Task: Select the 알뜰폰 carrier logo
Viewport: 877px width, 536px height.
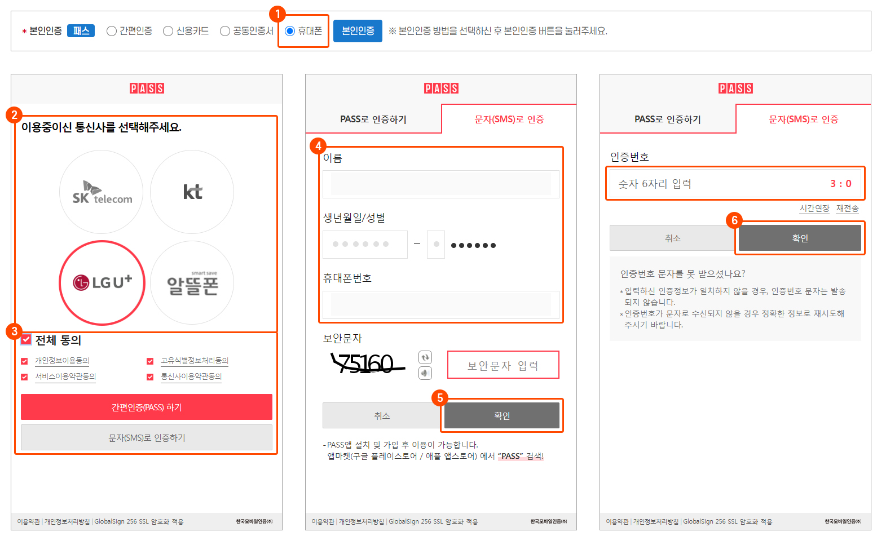Action: [192, 283]
